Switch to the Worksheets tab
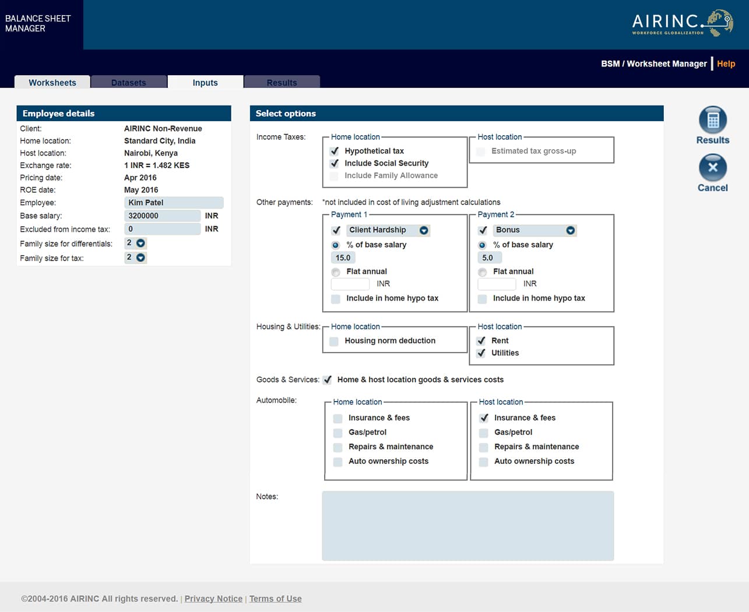The image size is (749, 612). 52,82
